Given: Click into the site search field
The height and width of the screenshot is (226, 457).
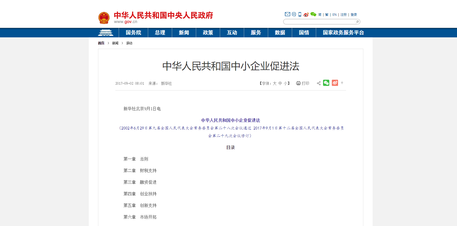Looking at the screenshot, I should click(x=319, y=22).
